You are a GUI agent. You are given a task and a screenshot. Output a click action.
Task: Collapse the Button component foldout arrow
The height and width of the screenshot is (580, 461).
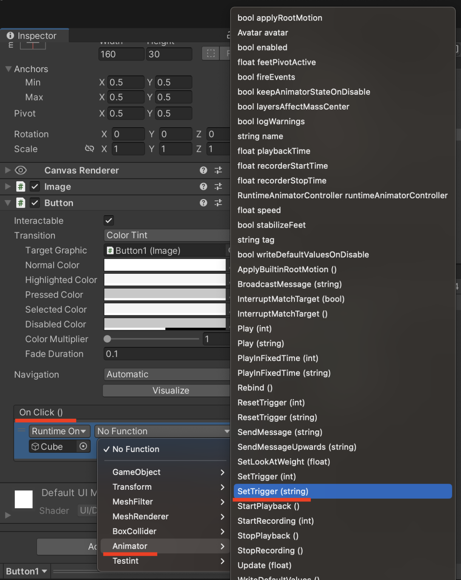click(x=7, y=203)
